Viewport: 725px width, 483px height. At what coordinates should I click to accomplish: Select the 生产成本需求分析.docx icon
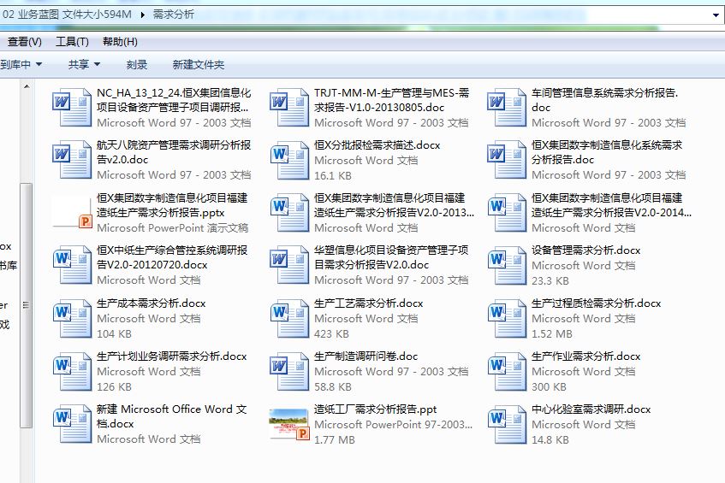pos(72,318)
